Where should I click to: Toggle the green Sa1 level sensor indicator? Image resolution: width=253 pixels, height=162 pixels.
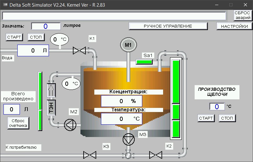pyautogui.click(x=144, y=62)
